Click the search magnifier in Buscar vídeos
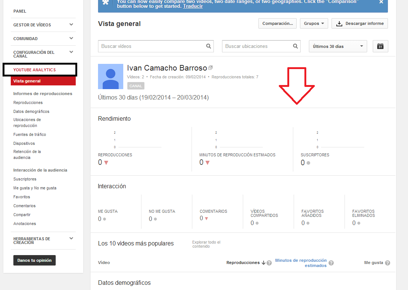Screen dimensions: 408x290 tap(208, 46)
